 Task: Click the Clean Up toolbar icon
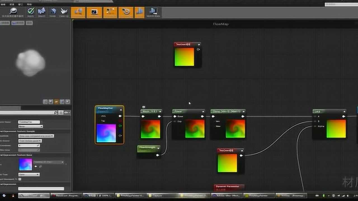(x=64, y=12)
